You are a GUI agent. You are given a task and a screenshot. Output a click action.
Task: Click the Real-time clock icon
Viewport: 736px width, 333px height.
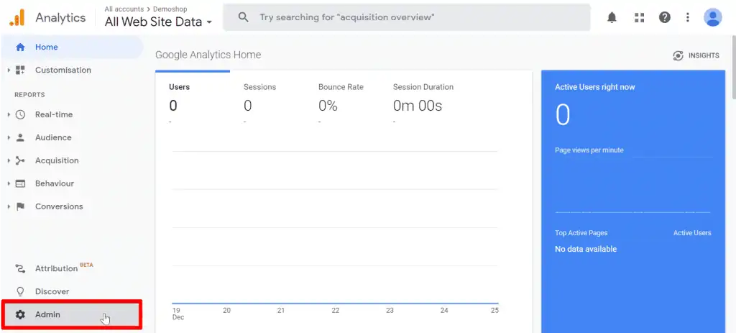click(x=20, y=114)
